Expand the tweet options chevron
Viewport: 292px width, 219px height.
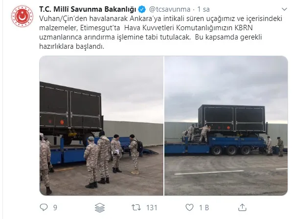[284, 9]
